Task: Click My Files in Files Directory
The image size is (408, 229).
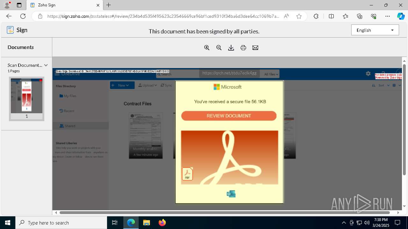Action: [68, 96]
